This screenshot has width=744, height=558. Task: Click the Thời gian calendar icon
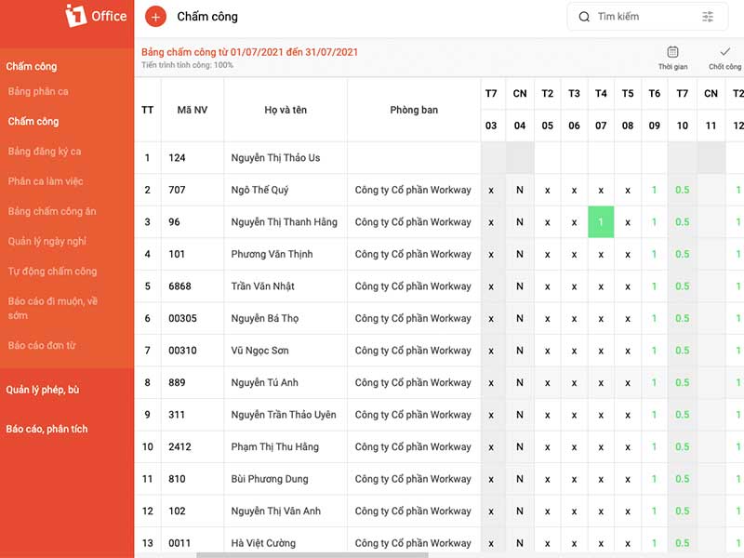pyautogui.click(x=672, y=52)
